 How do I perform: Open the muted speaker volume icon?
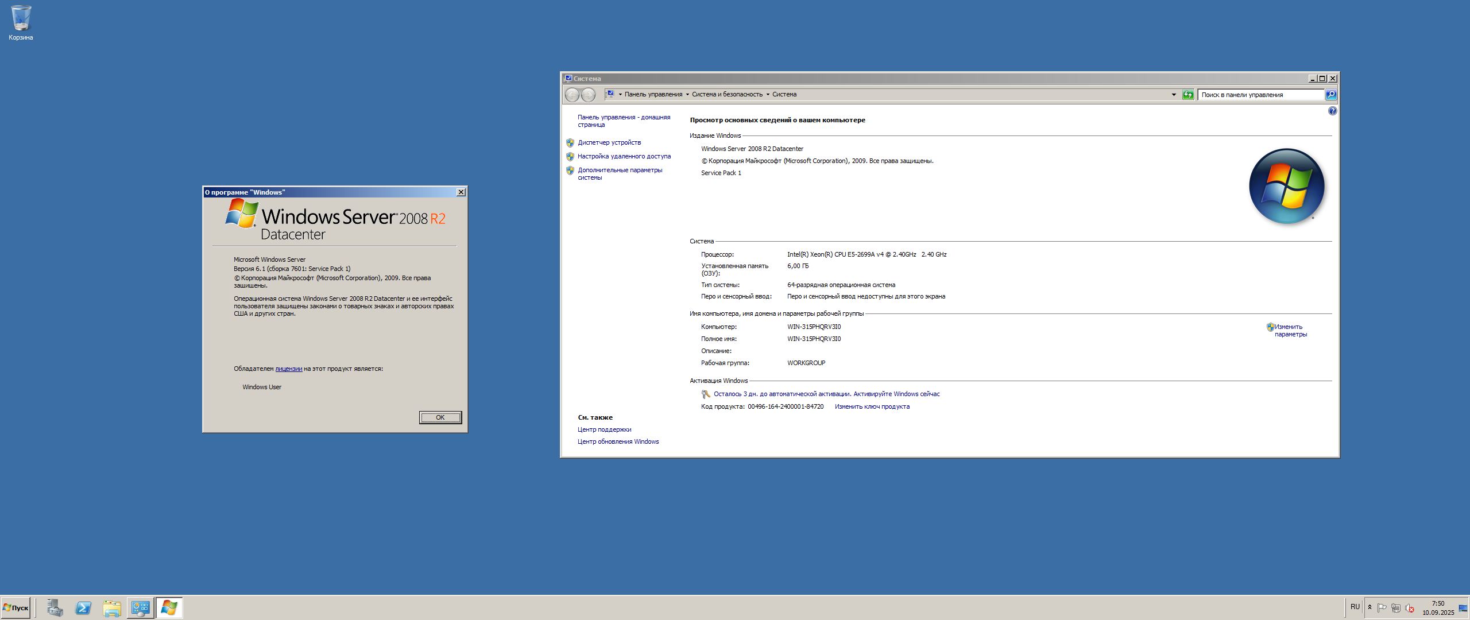(1410, 608)
